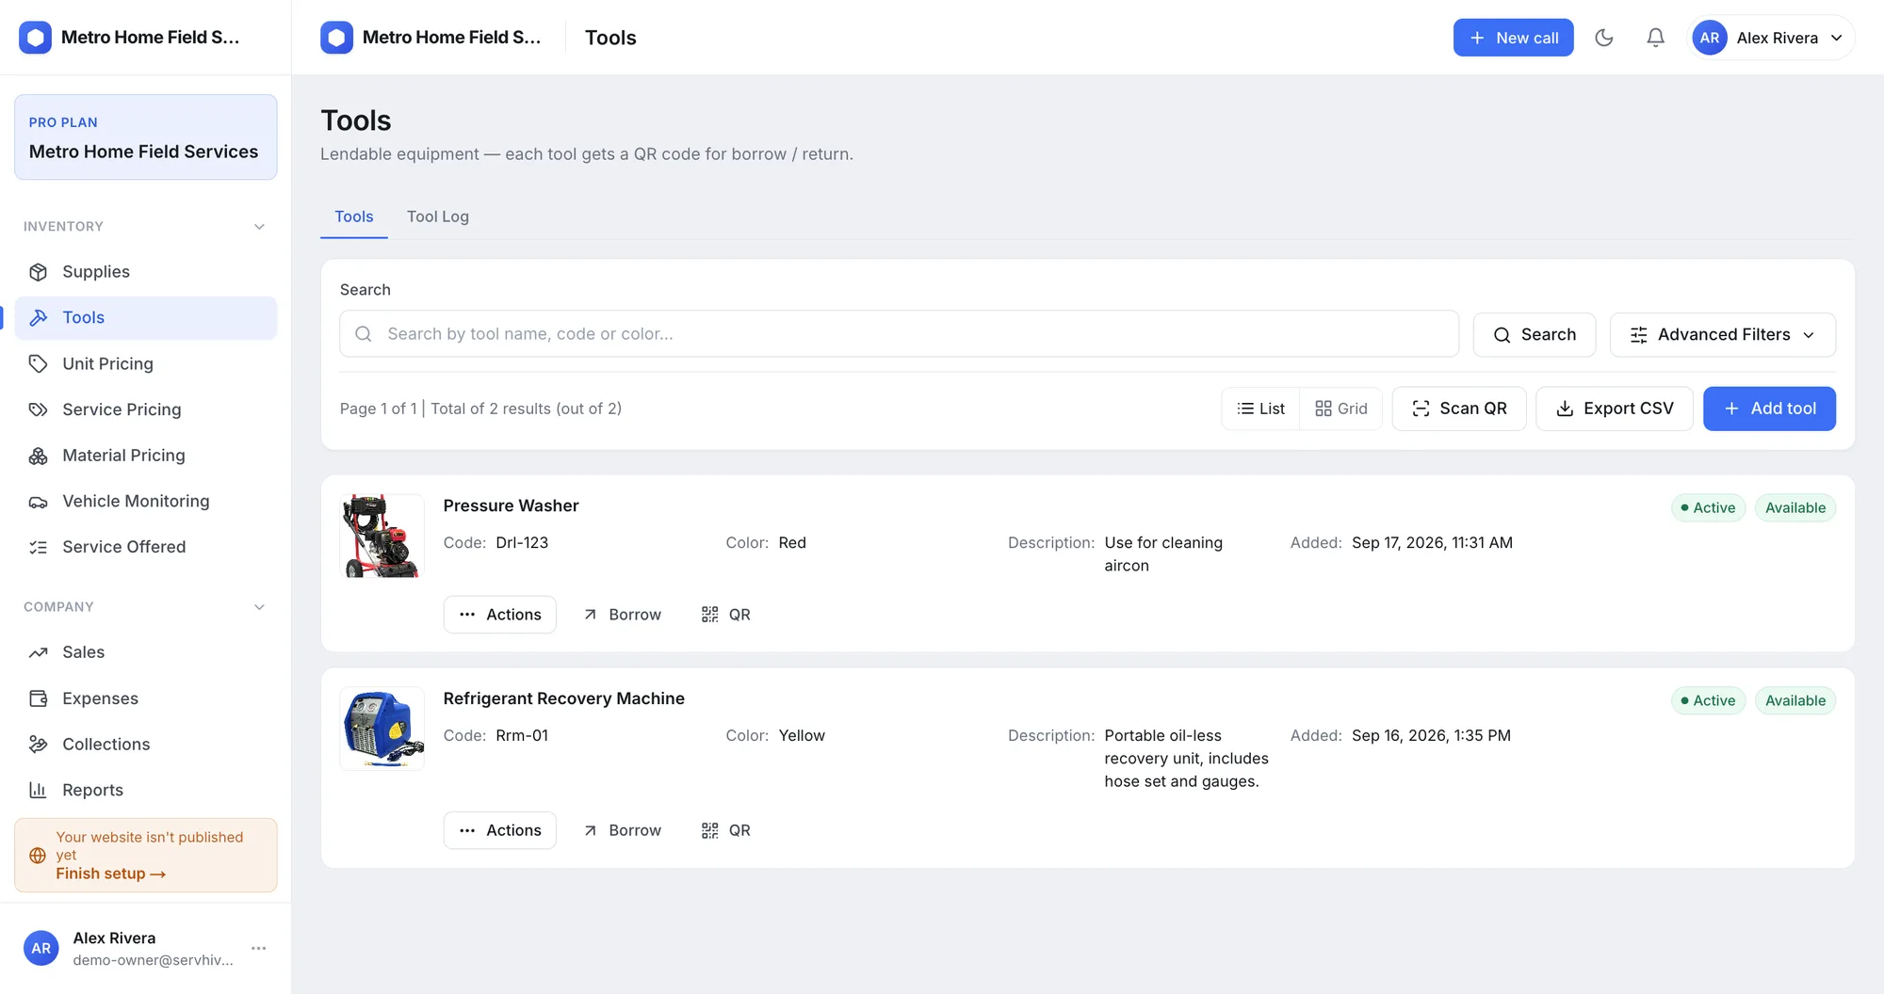Open Unit Pricing in the sidebar
This screenshot has width=1884, height=994.
[146, 363]
